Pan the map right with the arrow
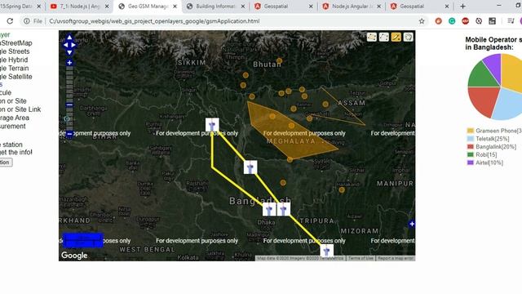Image resolution: width=522 pixels, height=294 pixels. pos(73,45)
